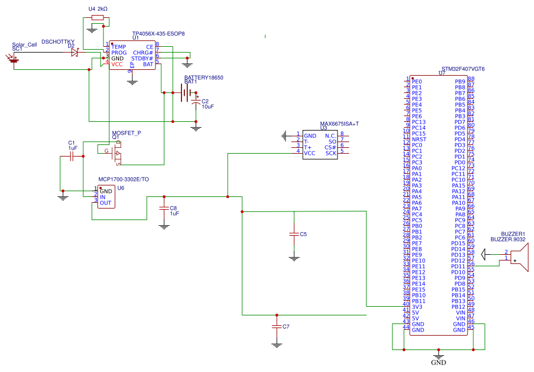
Task: Click the MAX6675ISA+T part label
Action: (339, 124)
